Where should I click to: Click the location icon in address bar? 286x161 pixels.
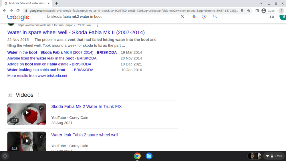tap(242, 11)
